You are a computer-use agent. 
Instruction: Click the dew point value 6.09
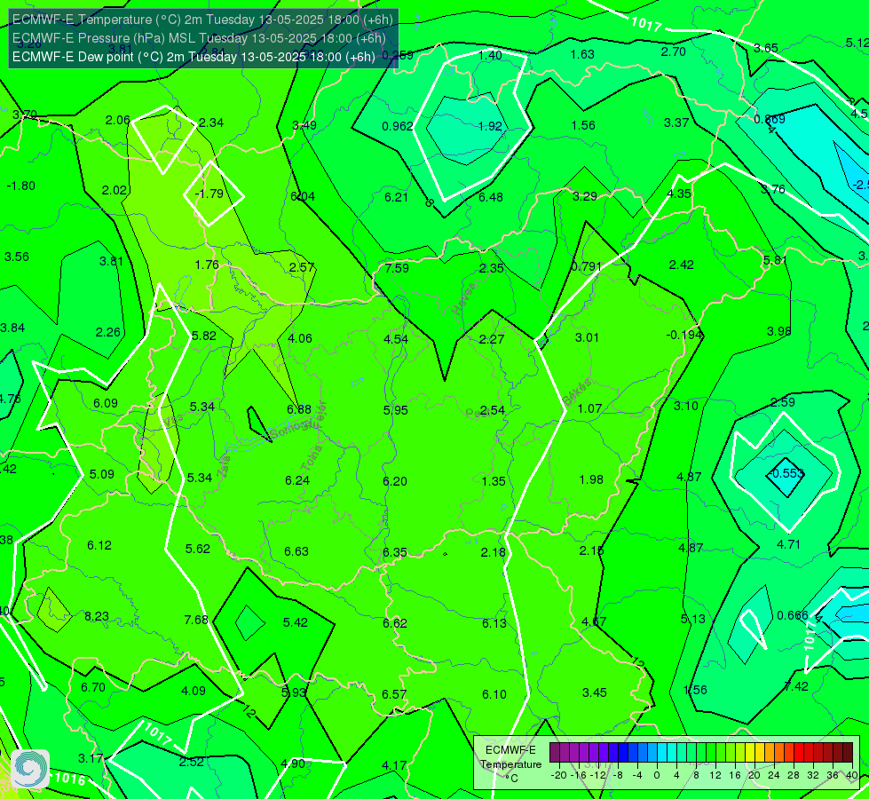tap(106, 403)
